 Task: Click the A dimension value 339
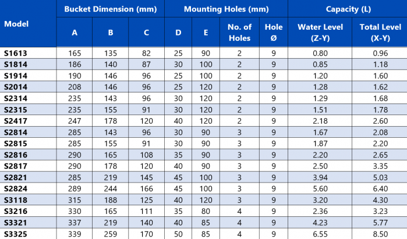[75, 234]
